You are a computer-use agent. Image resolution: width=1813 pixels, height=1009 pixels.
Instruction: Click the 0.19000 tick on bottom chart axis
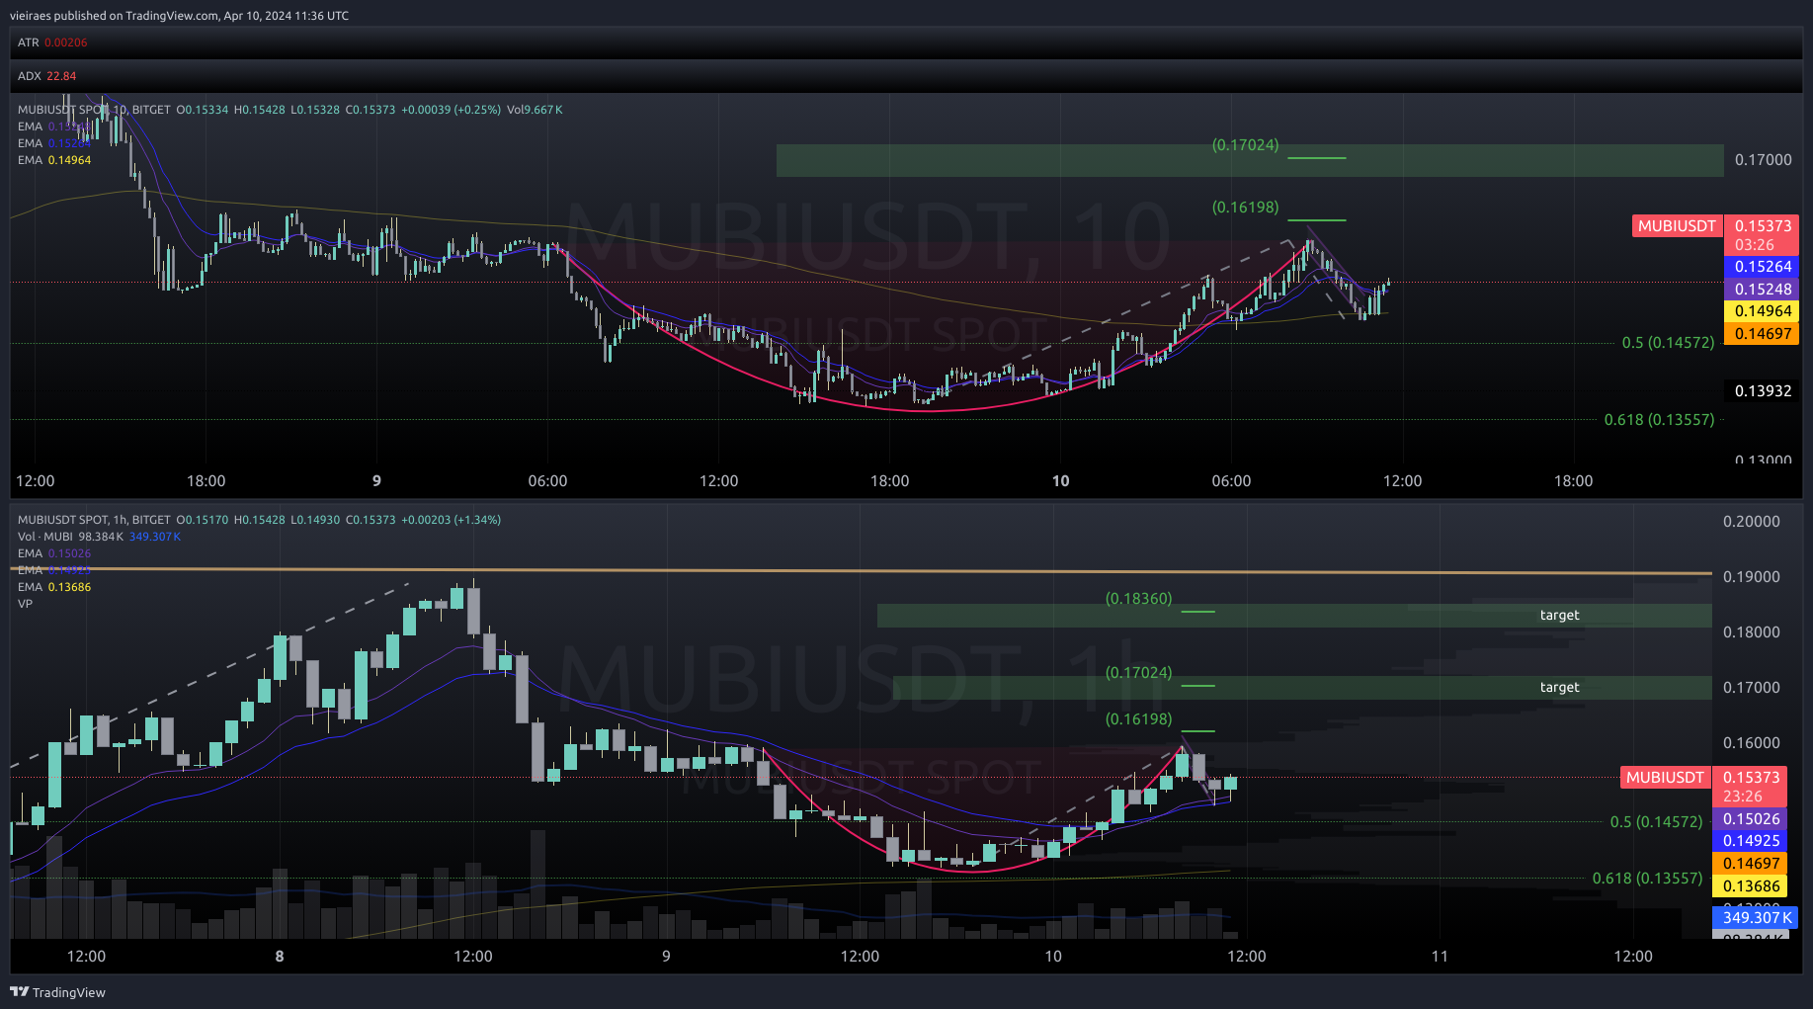(1751, 577)
